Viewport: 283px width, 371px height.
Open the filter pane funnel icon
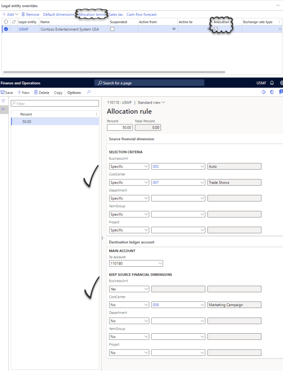pyautogui.click(x=3, y=101)
